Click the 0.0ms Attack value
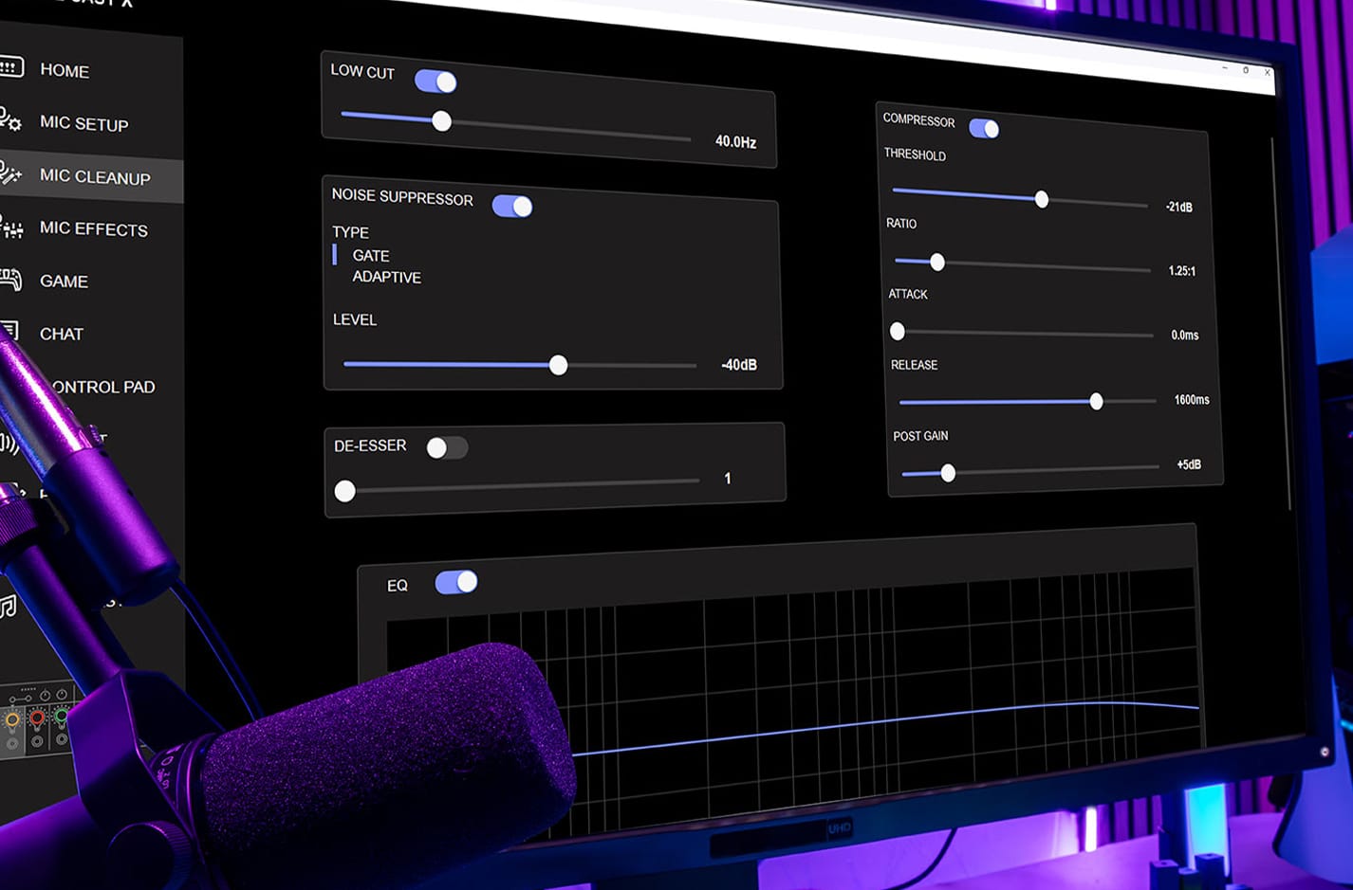This screenshot has width=1353, height=890. pos(1185,336)
